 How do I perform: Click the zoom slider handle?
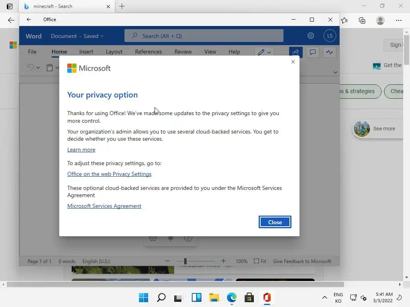pos(185,261)
